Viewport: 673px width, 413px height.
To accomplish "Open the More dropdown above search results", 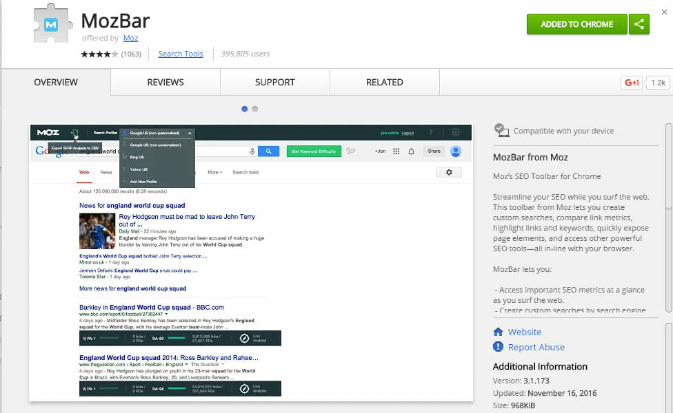I will [214, 171].
